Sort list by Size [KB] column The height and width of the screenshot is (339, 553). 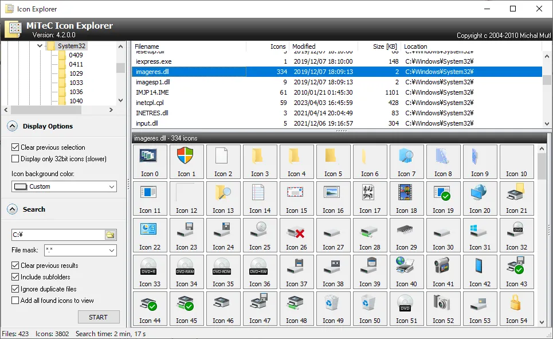click(x=379, y=46)
